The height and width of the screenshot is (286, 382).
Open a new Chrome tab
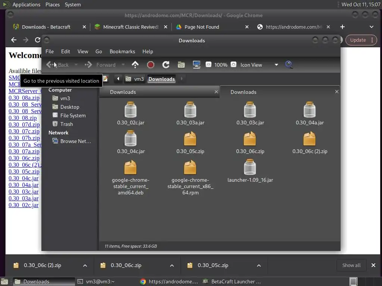342,27
